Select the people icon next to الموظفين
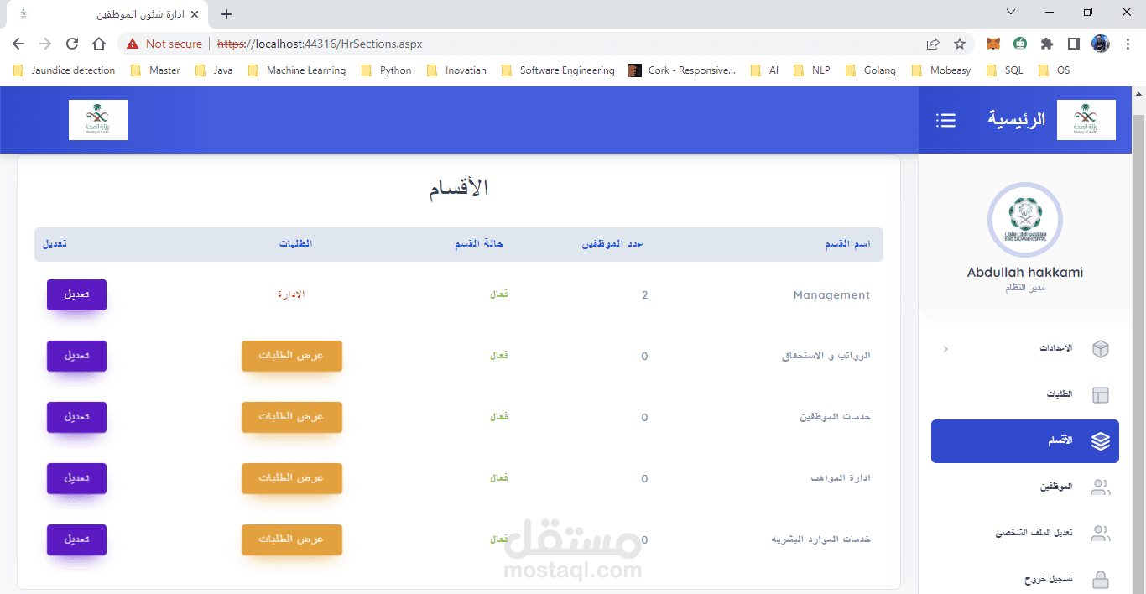The width and height of the screenshot is (1146, 594). [1100, 487]
